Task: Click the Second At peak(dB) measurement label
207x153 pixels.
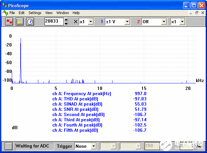Action: click(x=78, y=114)
